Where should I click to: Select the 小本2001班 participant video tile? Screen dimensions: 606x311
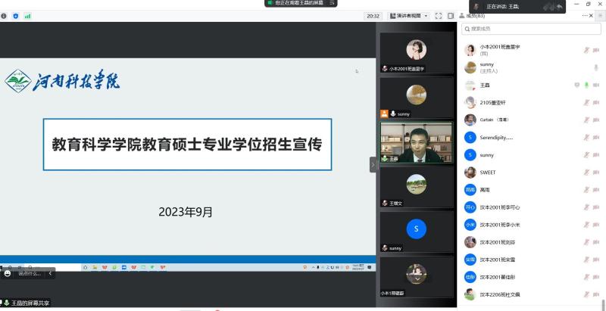click(x=416, y=52)
